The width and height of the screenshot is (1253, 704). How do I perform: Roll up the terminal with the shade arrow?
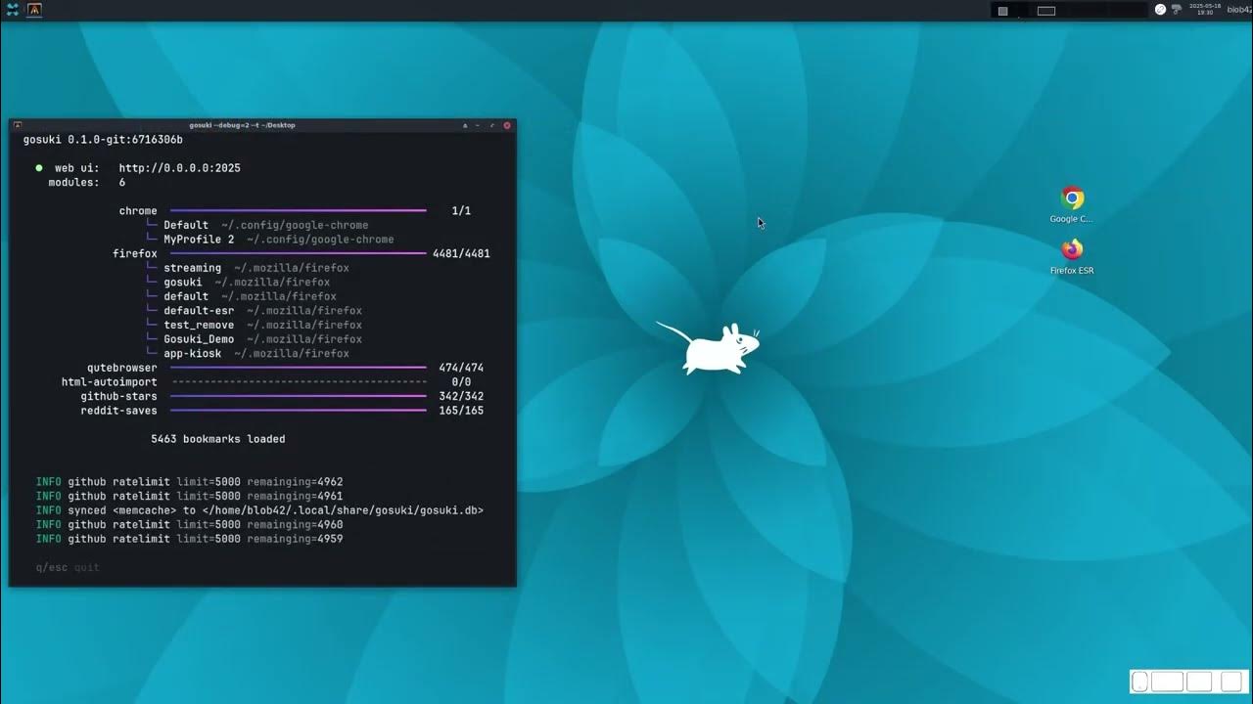click(x=466, y=125)
